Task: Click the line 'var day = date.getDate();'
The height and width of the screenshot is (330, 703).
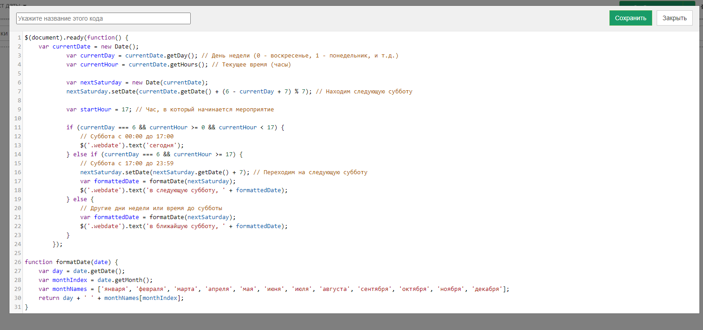Action: (x=82, y=271)
